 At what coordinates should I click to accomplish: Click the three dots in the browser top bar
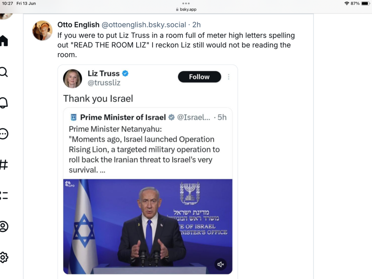(186, 3)
